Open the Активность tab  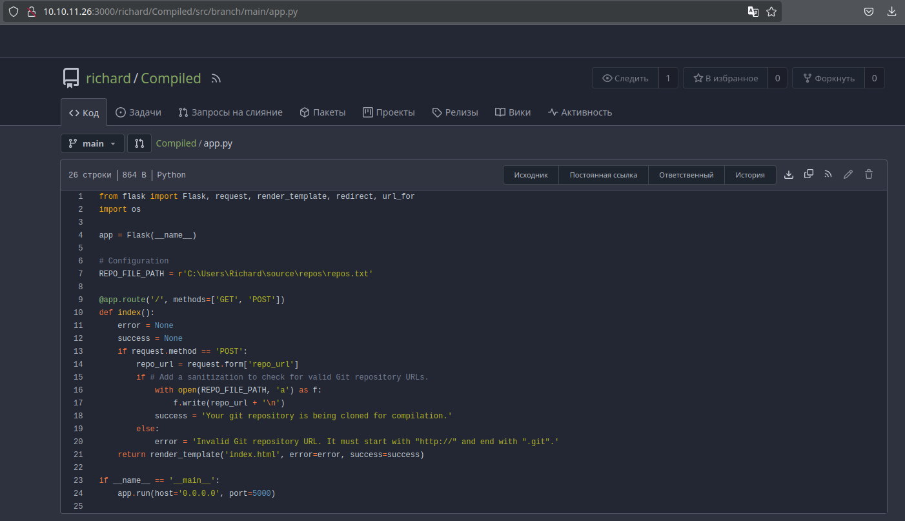pyautogui.click(x=580, y=112)
